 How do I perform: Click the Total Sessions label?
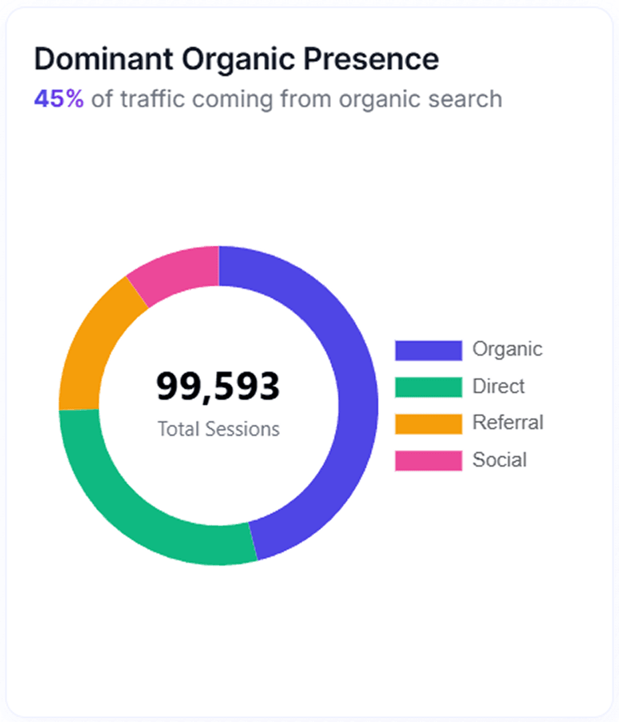point(219,429)
